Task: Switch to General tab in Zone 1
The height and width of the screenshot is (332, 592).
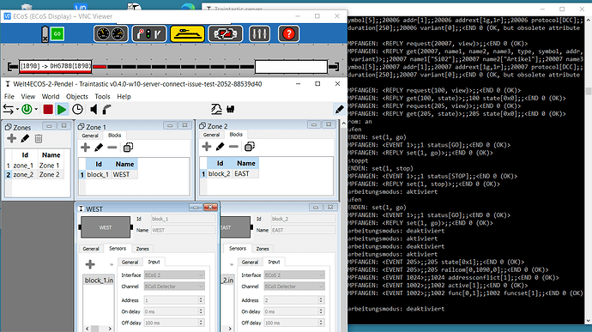Action: pos(90,136)
